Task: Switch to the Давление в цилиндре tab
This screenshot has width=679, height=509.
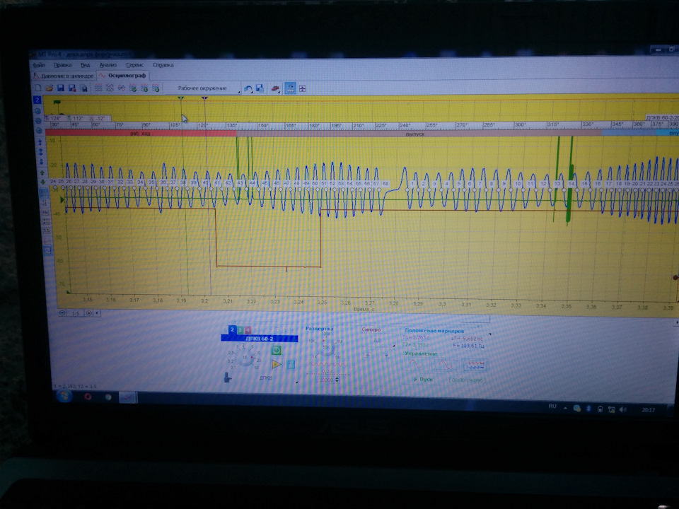Action: [64, 76]
